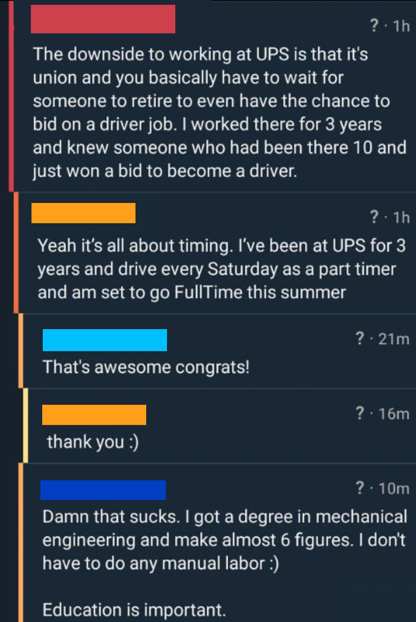Click the comment text 'That's awesome congrats!'
The width and height of the screenshot is (416, 622).
pyautogui.click(x=145, y=367)
